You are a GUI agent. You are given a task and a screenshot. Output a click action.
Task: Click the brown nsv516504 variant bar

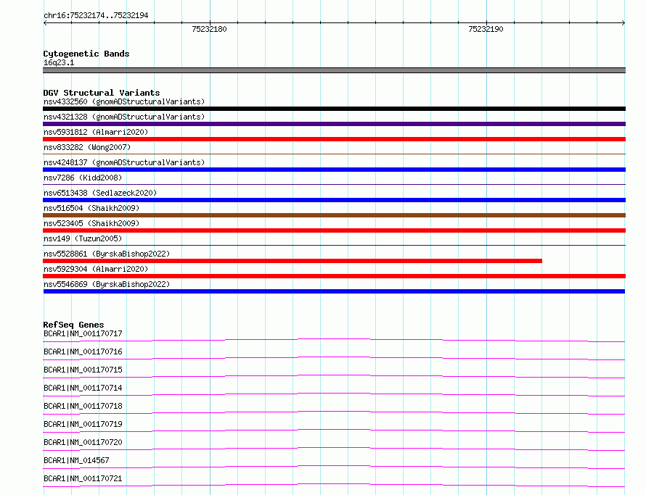[x=334, y=215]
